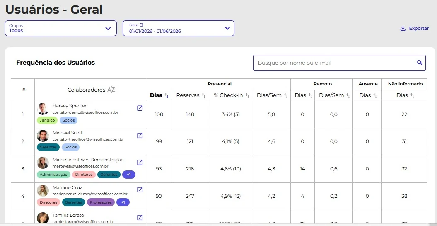Click Harvey Specter's 108 presencial days cell
Viewport: 437px width, 226px height.
159,114
